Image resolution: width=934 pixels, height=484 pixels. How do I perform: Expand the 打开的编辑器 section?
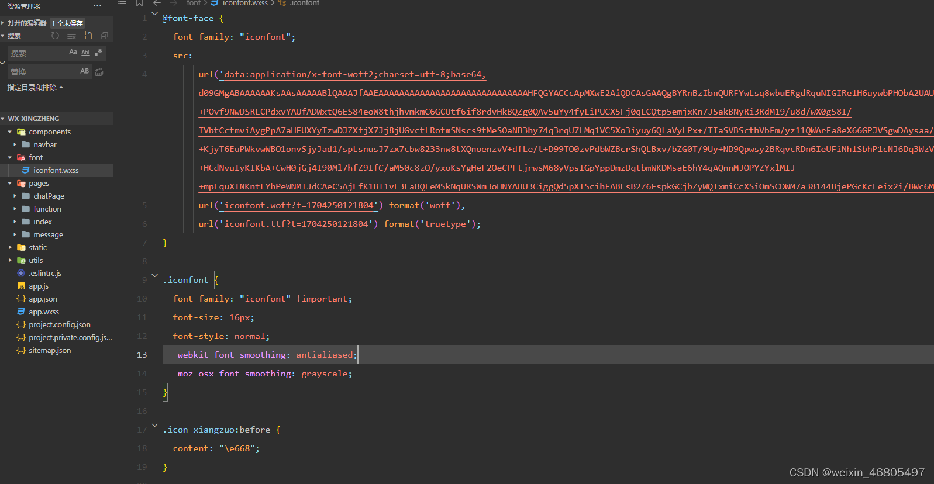[x=27, y=23]
